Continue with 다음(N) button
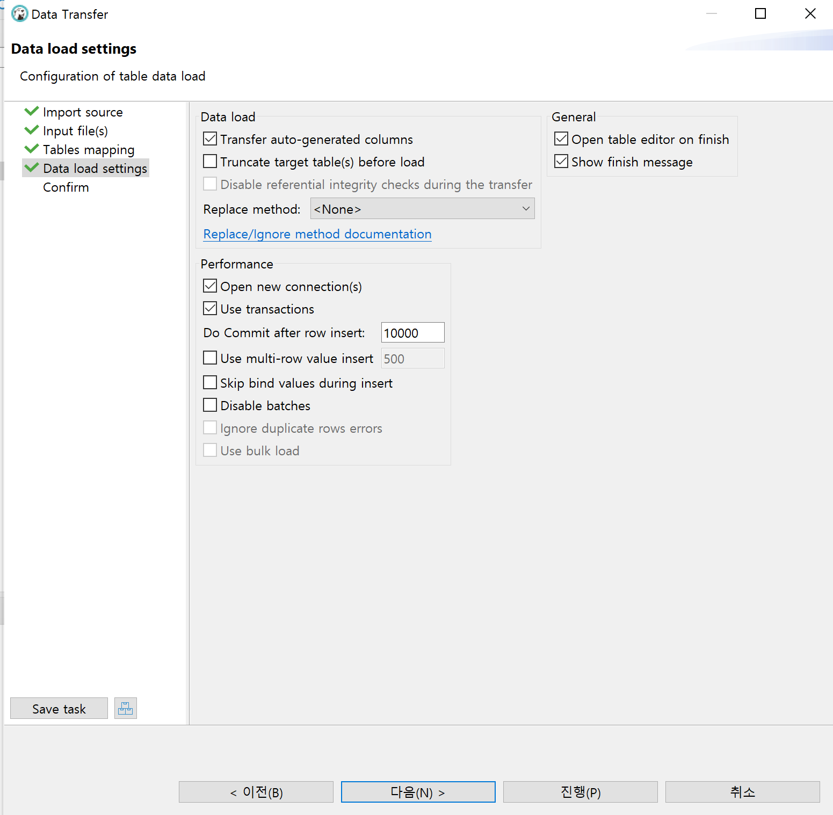Screen dimensions: 833x815 click(x=418, y=792)
